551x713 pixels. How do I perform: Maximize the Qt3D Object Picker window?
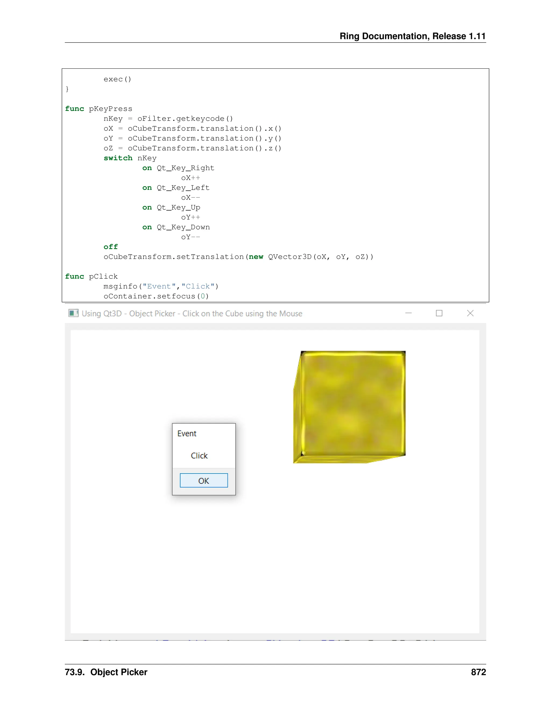439,313
